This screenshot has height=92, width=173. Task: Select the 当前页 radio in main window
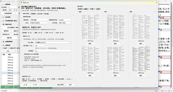point(4,48)
